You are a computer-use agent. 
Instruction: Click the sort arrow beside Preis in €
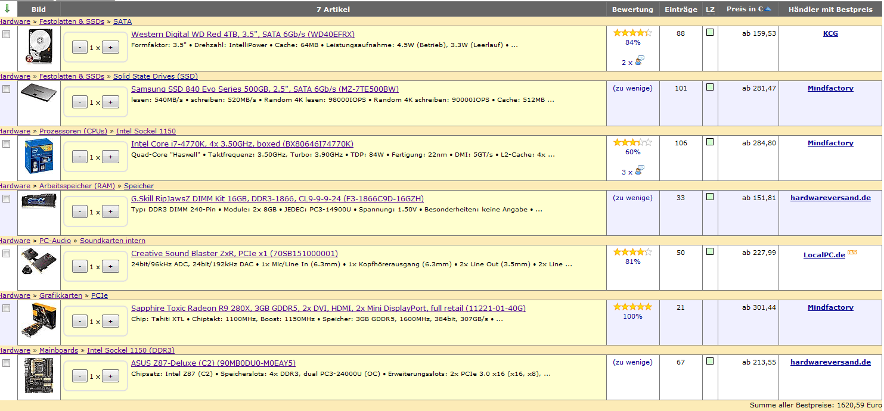point(768,9)
